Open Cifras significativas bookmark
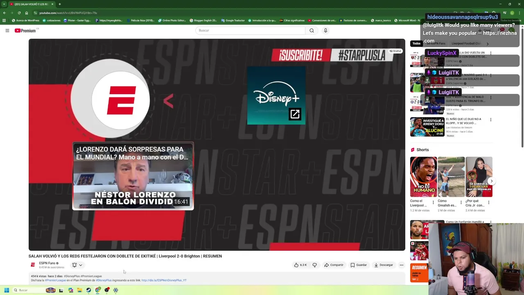Viewport: 524px width, 295px height. 292,20
